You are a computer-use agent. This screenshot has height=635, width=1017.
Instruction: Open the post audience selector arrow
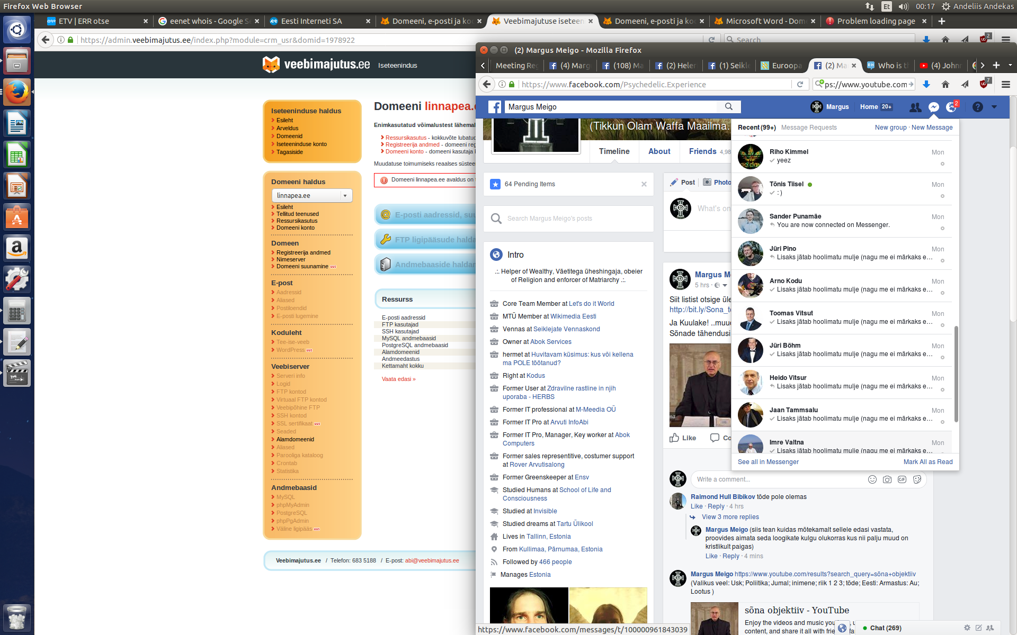pyautogui.click(x=725, y=285)
